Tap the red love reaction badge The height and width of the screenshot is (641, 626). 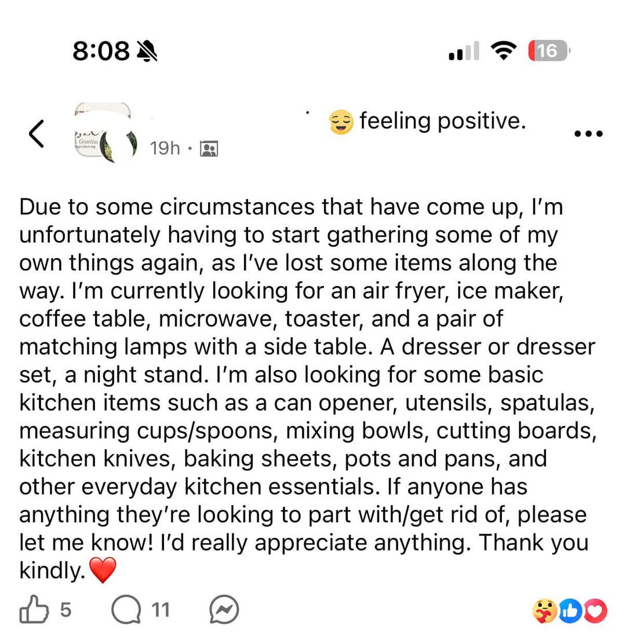pyautogui.click(x=595, y=611)
